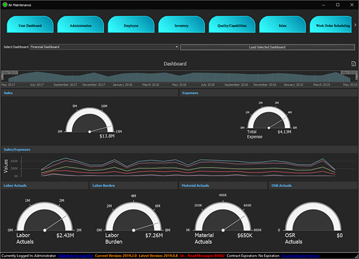Open the Work Order Scheduling tab
Image resolution: width=359 pixels, height=259 pixels.
point(331,25)
